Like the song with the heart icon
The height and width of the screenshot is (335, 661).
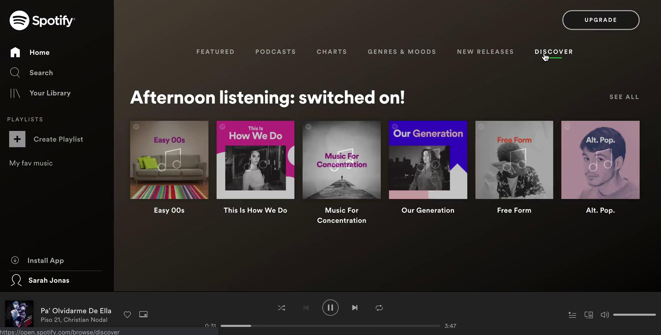(127, 314)
